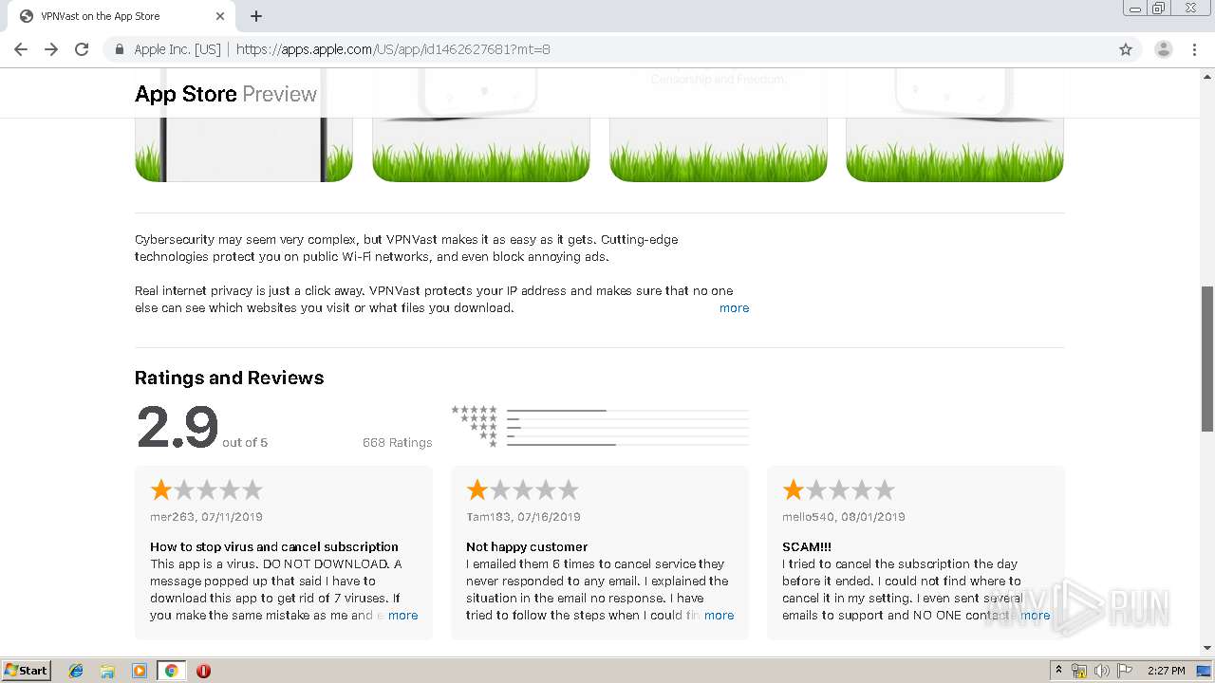Launch Internet Explorer from the taskbar

(x=76, y=671)
